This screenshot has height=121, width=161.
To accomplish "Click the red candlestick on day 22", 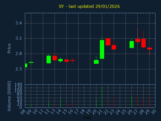I will tap(108, 42).
